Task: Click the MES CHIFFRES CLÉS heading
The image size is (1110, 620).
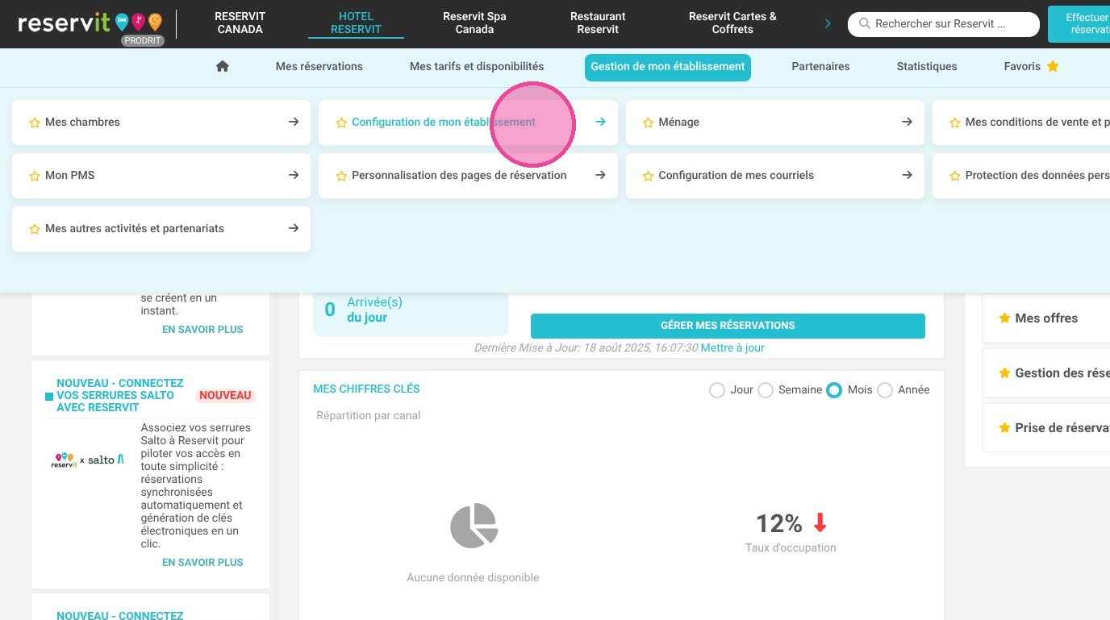Action: pos(367,389)
